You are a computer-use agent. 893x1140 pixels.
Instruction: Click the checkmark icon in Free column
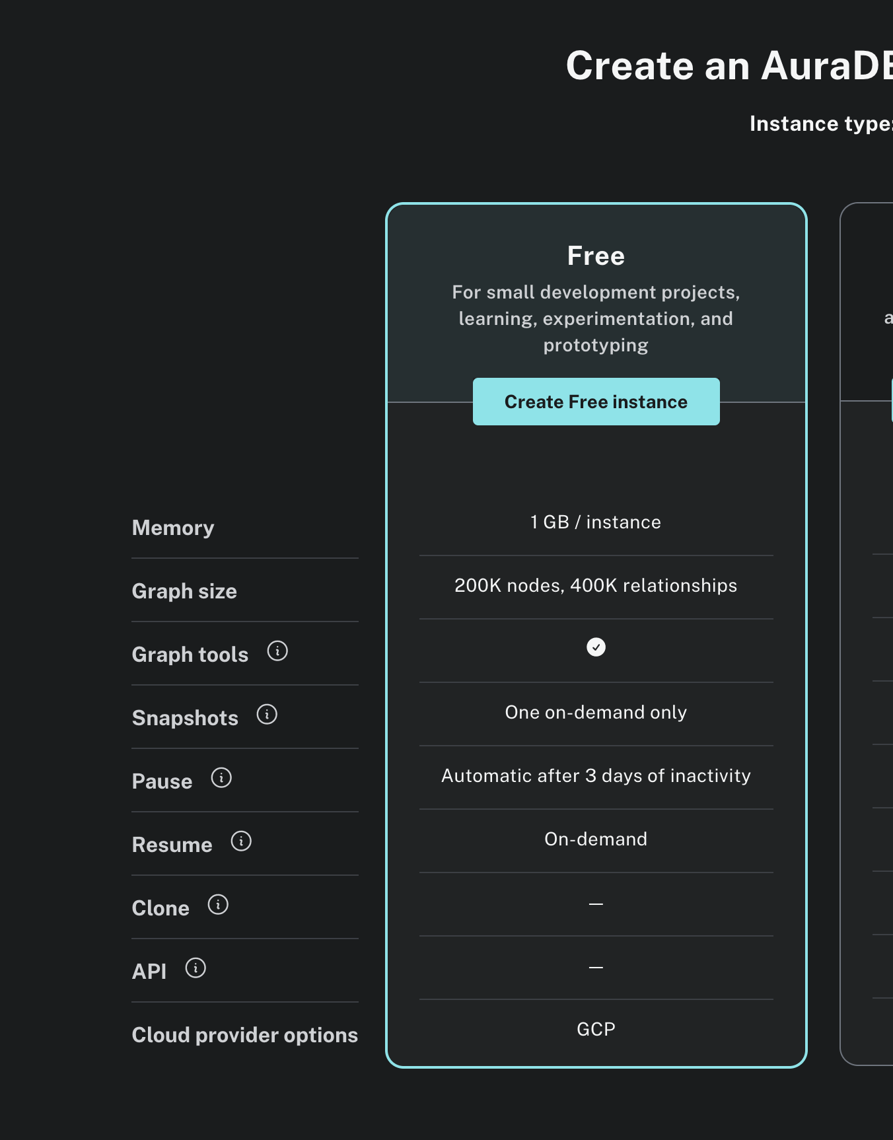[596, 647]
